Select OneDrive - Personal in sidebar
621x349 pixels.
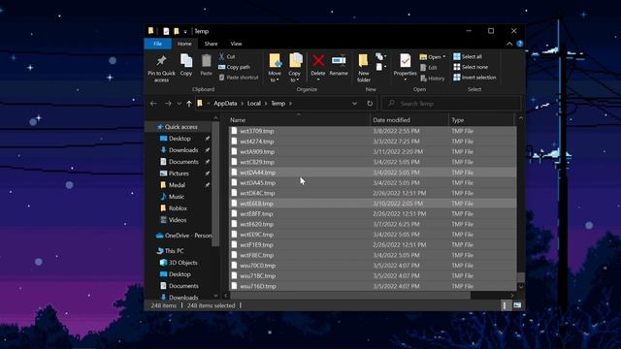(184, 236)
